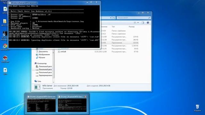Sort files by the Размер column header
Screen dimensions: 205x115
click(132, 27)
